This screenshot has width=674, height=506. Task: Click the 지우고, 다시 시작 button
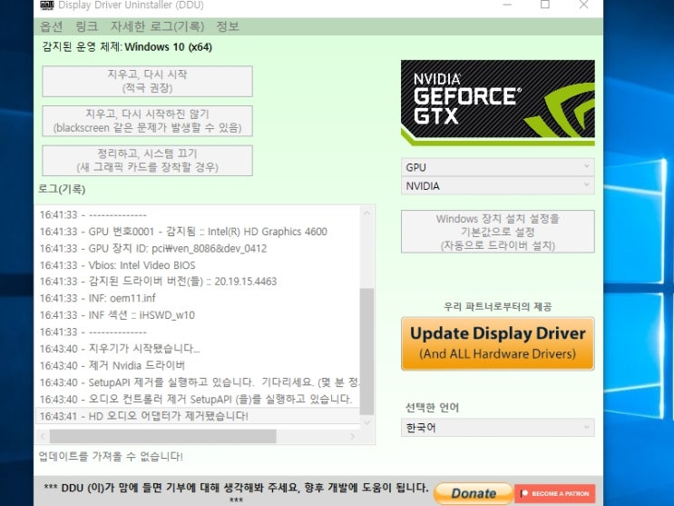tap(148, 81)
